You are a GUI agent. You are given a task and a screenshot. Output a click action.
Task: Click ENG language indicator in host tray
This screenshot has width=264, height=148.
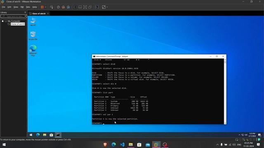pyautogui.click(x=239, y=145)
